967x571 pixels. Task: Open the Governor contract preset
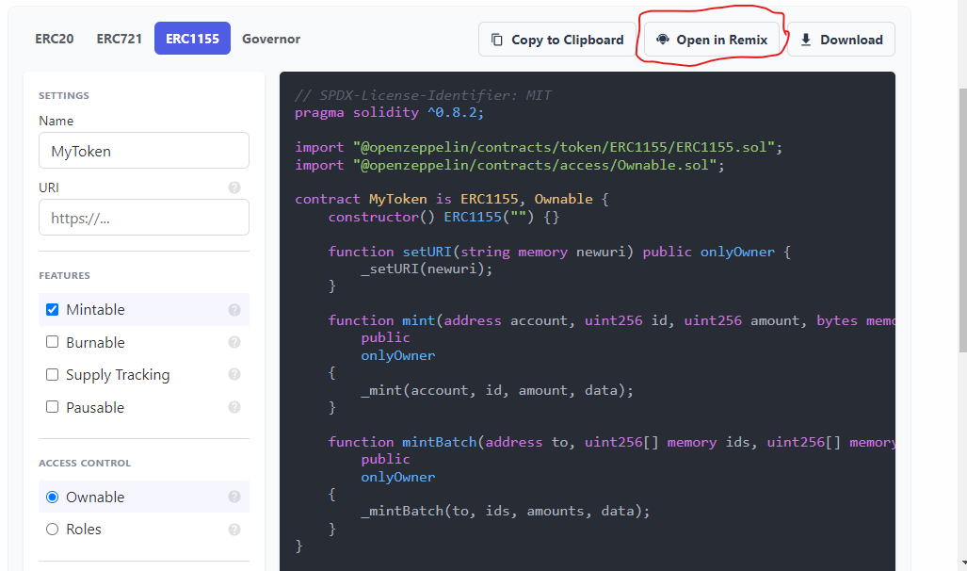(270, 39)
